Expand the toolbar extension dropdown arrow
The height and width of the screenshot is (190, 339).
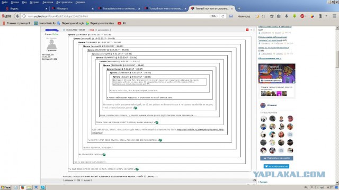[x=326, y=16]
